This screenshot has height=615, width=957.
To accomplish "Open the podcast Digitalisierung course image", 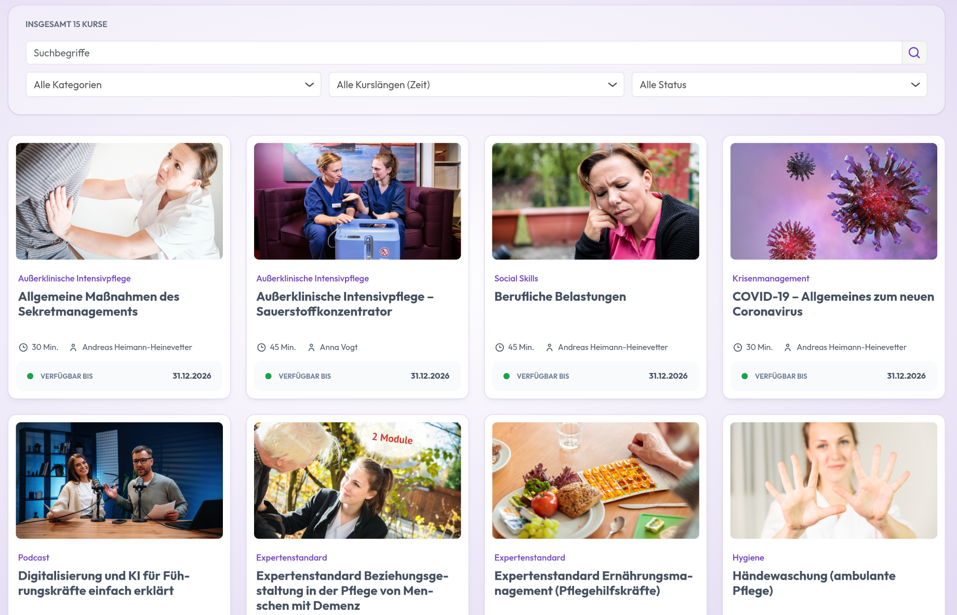I will 119,480.
